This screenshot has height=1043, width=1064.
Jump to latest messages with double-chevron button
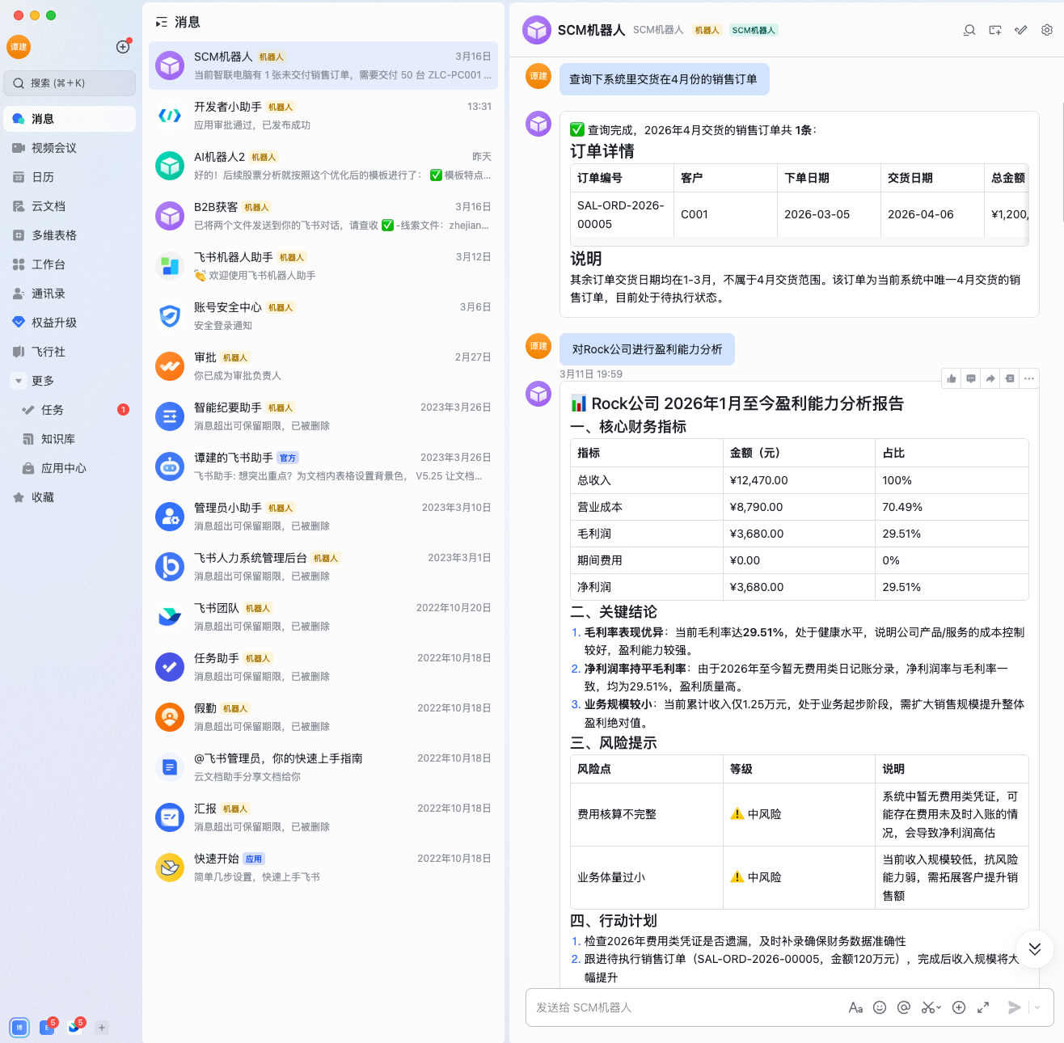[x=1034, y=948]
